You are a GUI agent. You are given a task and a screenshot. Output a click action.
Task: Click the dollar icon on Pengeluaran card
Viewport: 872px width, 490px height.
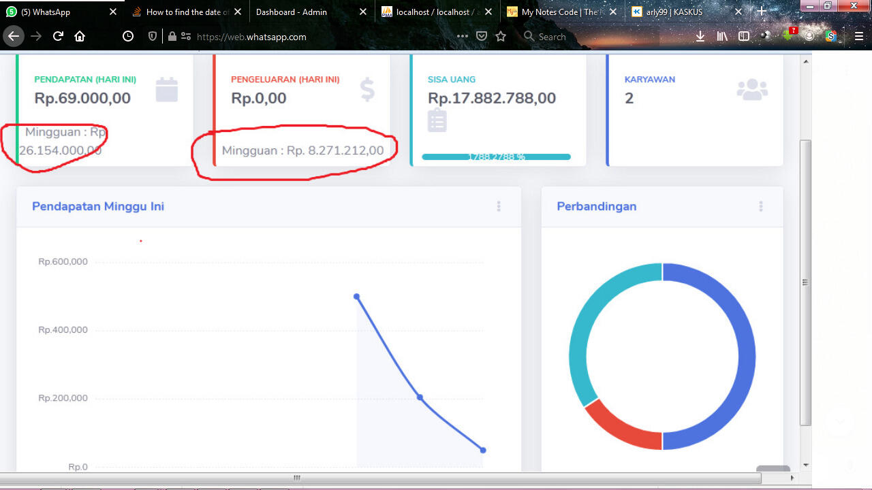[x=367, y=89]
